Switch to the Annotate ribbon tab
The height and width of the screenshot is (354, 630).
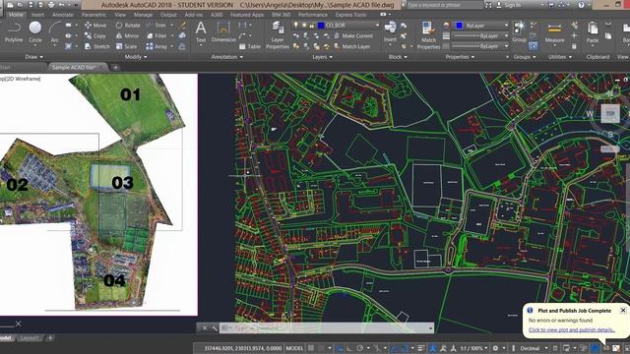click(63, 15)
